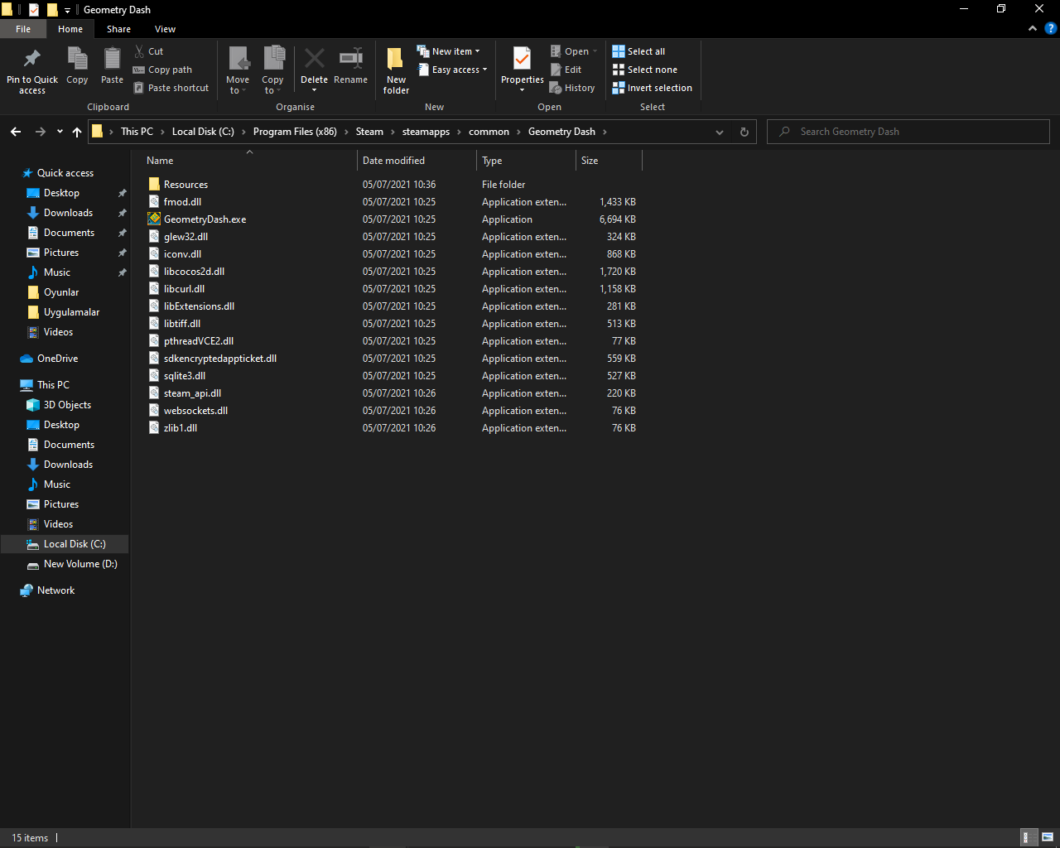Open Quick Access Toolbar customize dropdown
1060x848 pixels.
point(67,10)
